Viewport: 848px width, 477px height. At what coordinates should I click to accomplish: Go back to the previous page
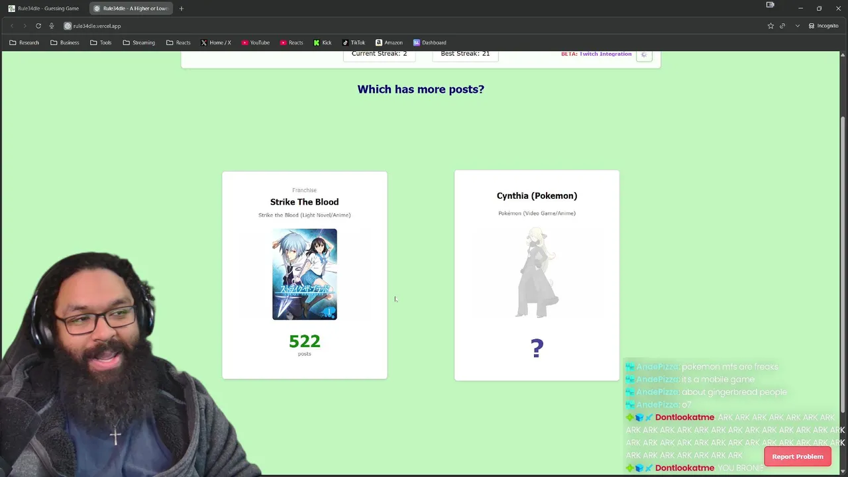[x=12, y=26]
